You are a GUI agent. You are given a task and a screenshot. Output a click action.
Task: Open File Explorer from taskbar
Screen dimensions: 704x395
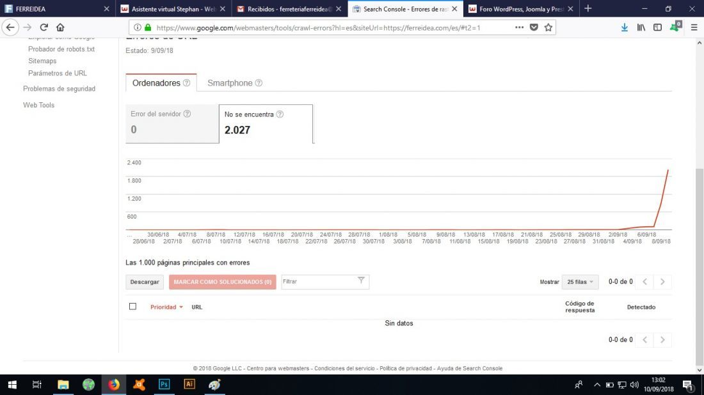63,385
